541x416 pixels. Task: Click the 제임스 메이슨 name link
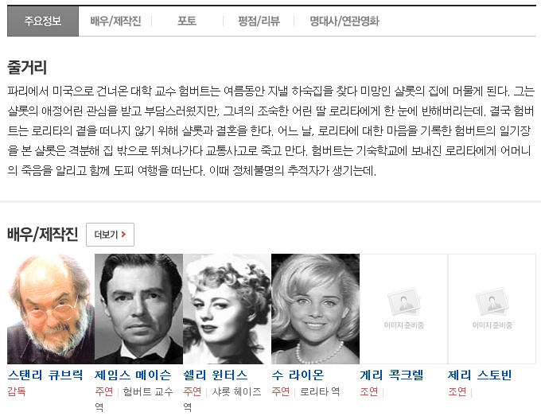coord(133,375)
